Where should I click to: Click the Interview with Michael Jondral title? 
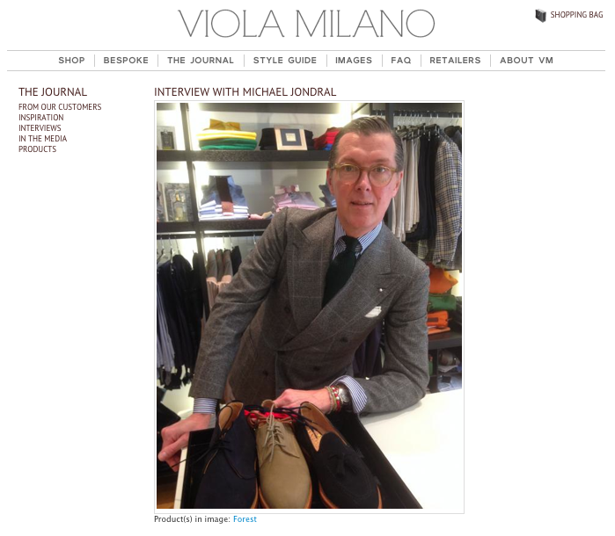click(x=245, y=92)
